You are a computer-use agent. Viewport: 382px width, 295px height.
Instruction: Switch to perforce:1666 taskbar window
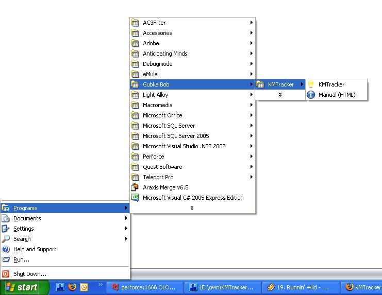click(x=144, y=287)
